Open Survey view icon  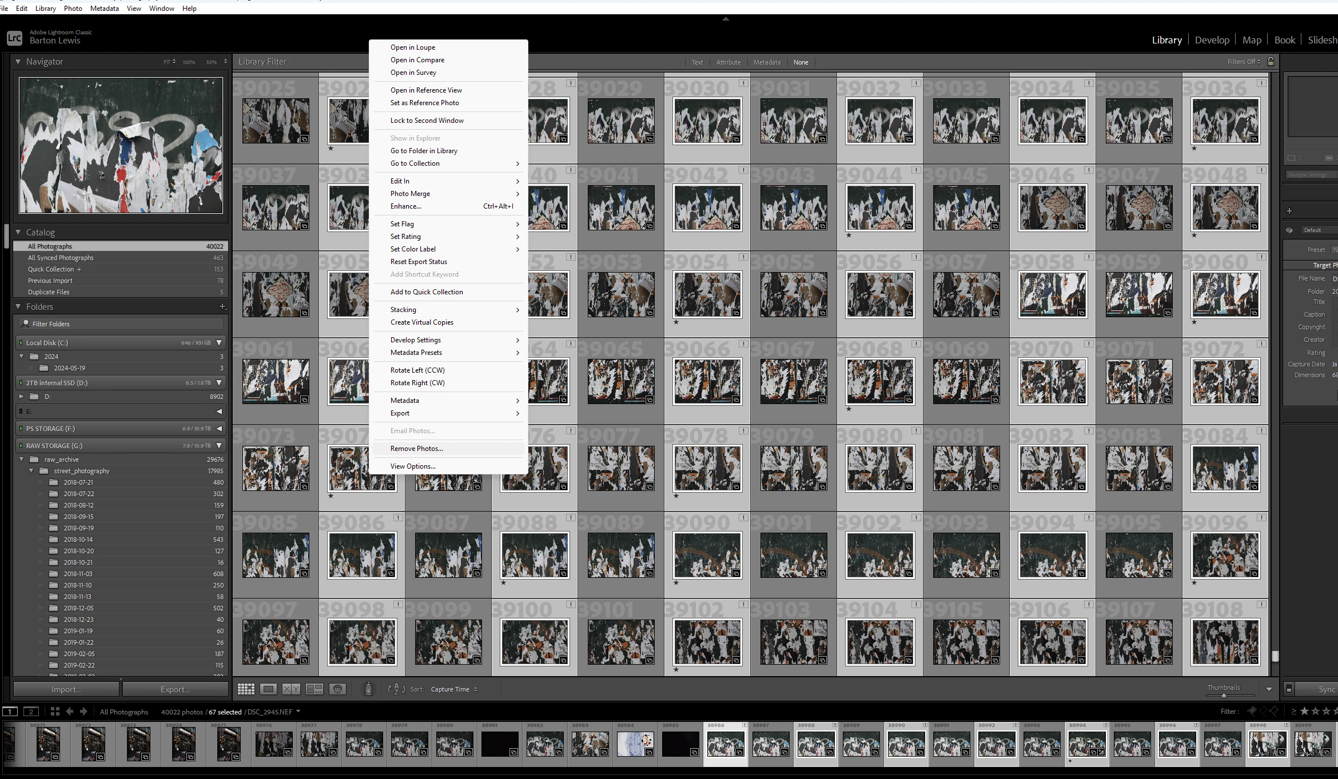pos(314,689)
